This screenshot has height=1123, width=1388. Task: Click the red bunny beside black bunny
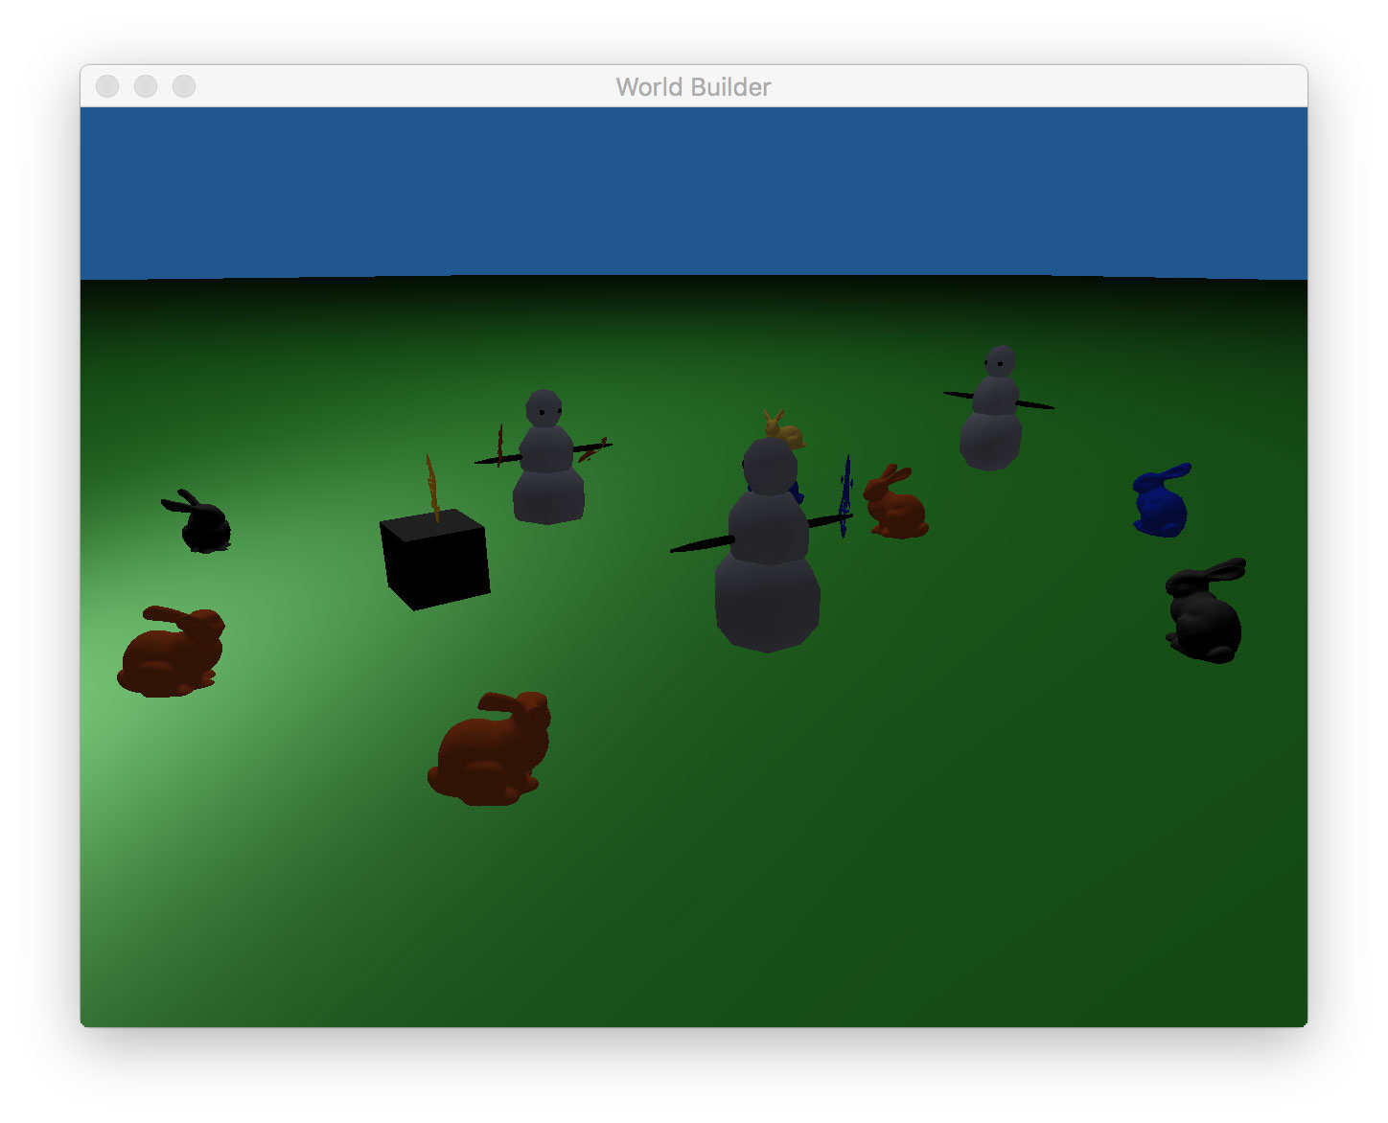pyautogui.click(x=172, y=652)
